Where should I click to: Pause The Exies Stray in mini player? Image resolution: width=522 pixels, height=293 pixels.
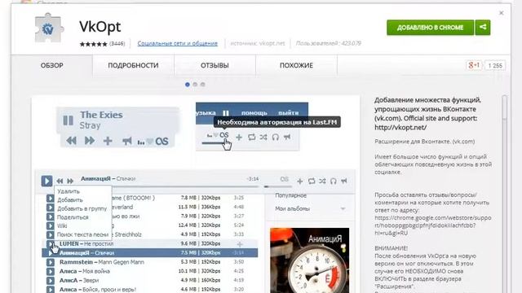pos(68,120)
